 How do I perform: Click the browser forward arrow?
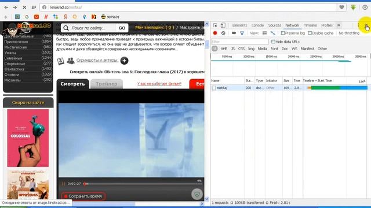[x=15, y=8]
